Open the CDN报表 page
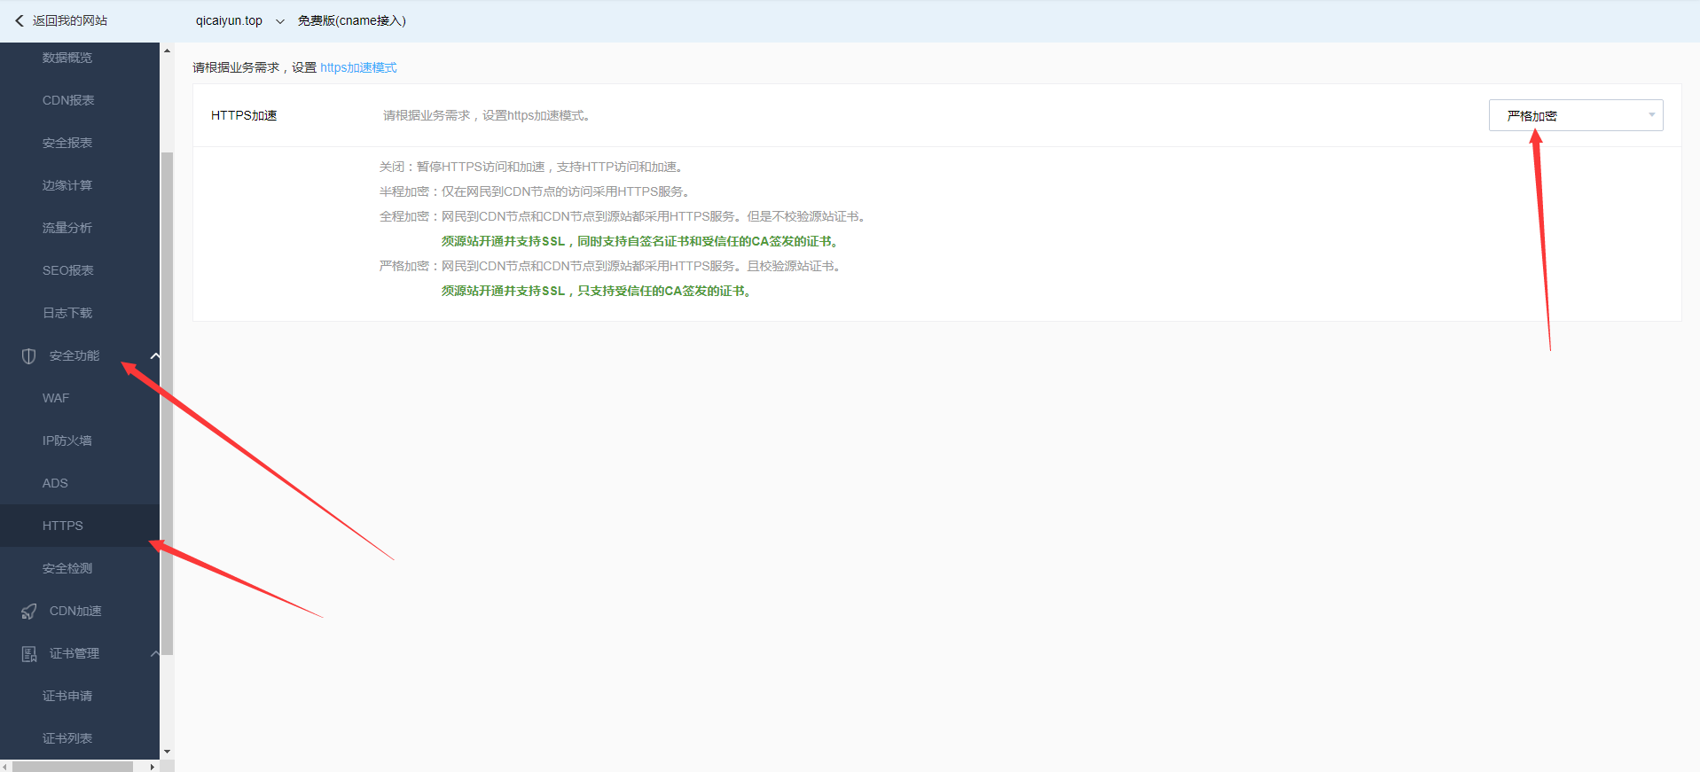This screenshot has width=1700, height=772. 68,100
